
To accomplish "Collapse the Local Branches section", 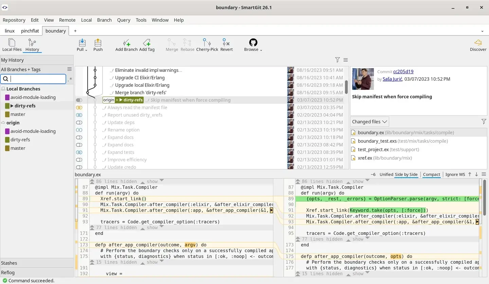I will 3,89.
